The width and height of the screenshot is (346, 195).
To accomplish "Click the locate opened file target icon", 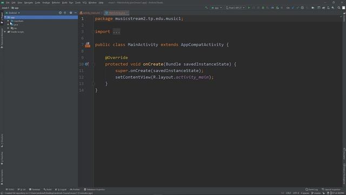I will [60, 13].
